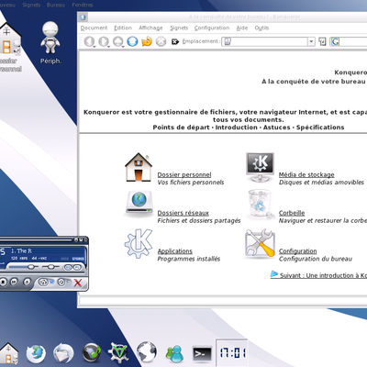Open Konqueror's Configuration menu

click(212, 28)
